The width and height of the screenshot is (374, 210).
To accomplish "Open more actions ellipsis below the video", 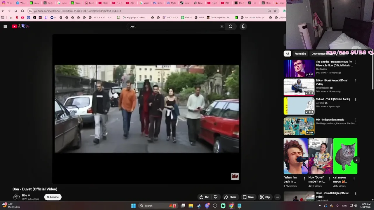I will [x=277, y=197].
